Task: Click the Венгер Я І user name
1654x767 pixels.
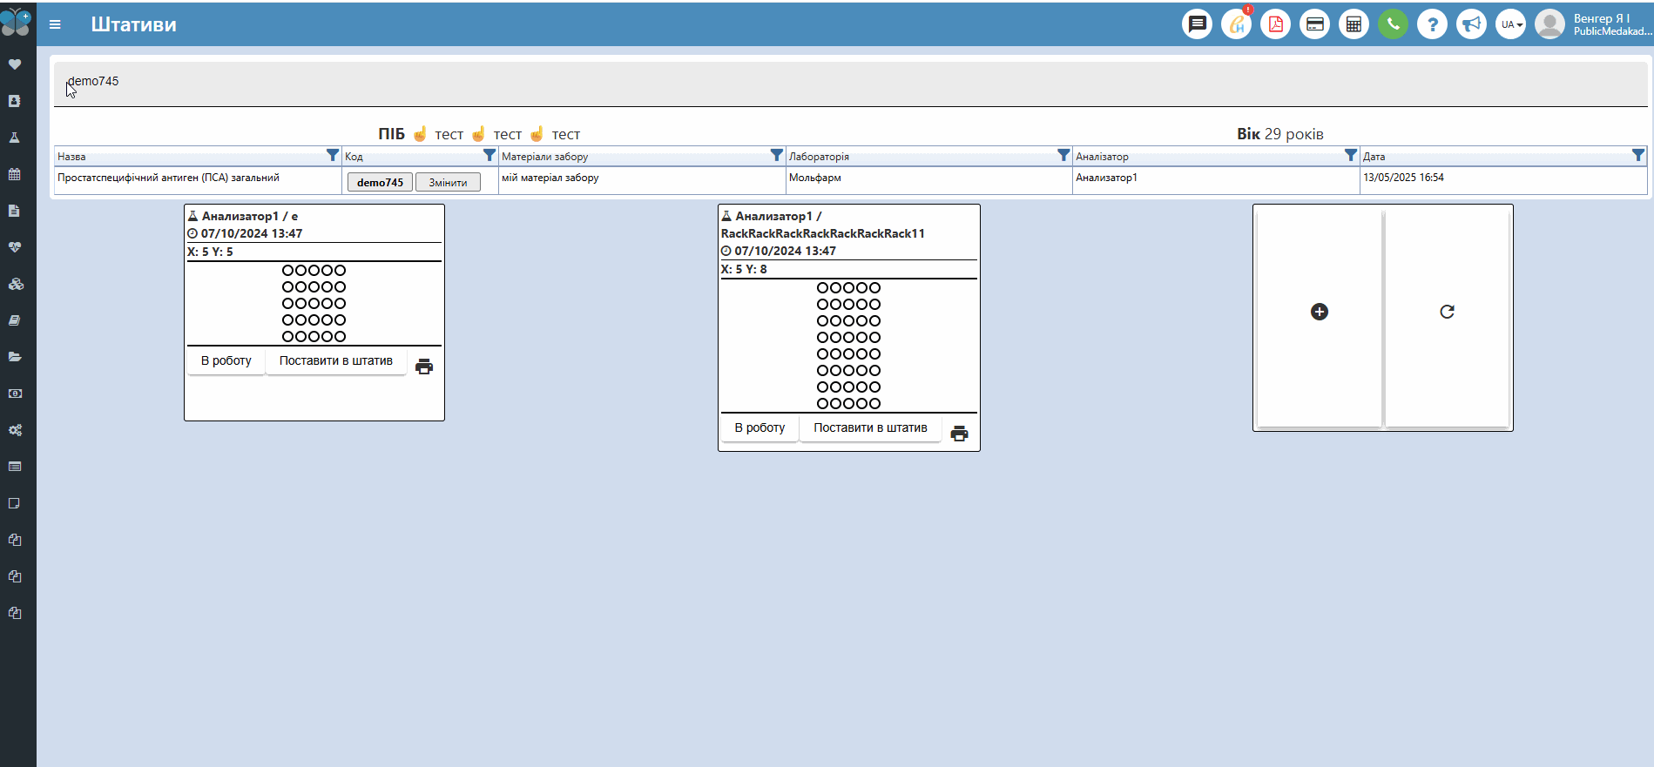Action: click(1601, 18)
